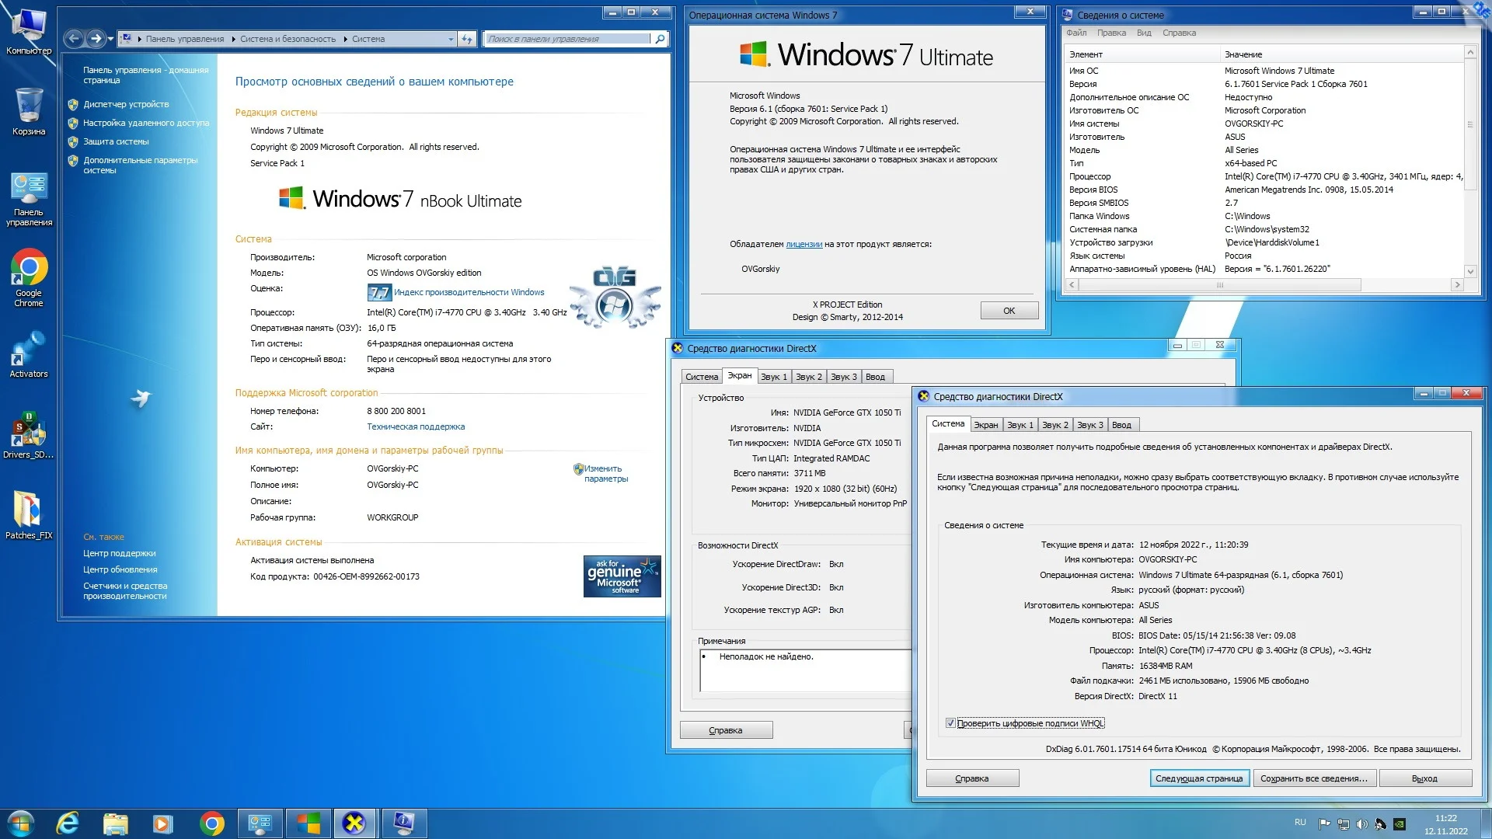The width and height of the screenshot is (1492, 839).
Task: Click the Windows performance index link
Action: pos(469,292)
